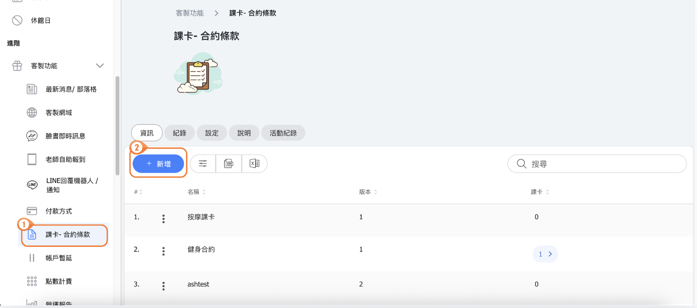Image resolution: width=697 pixels, height=308 pixels.
Task: Export the list as CSV
Action: [228, 164]
